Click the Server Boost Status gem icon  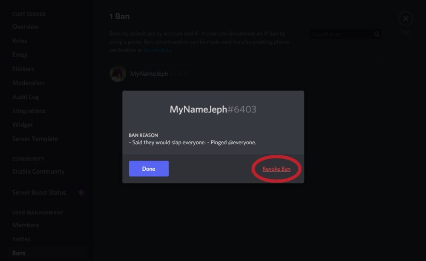tap(81, 192)
